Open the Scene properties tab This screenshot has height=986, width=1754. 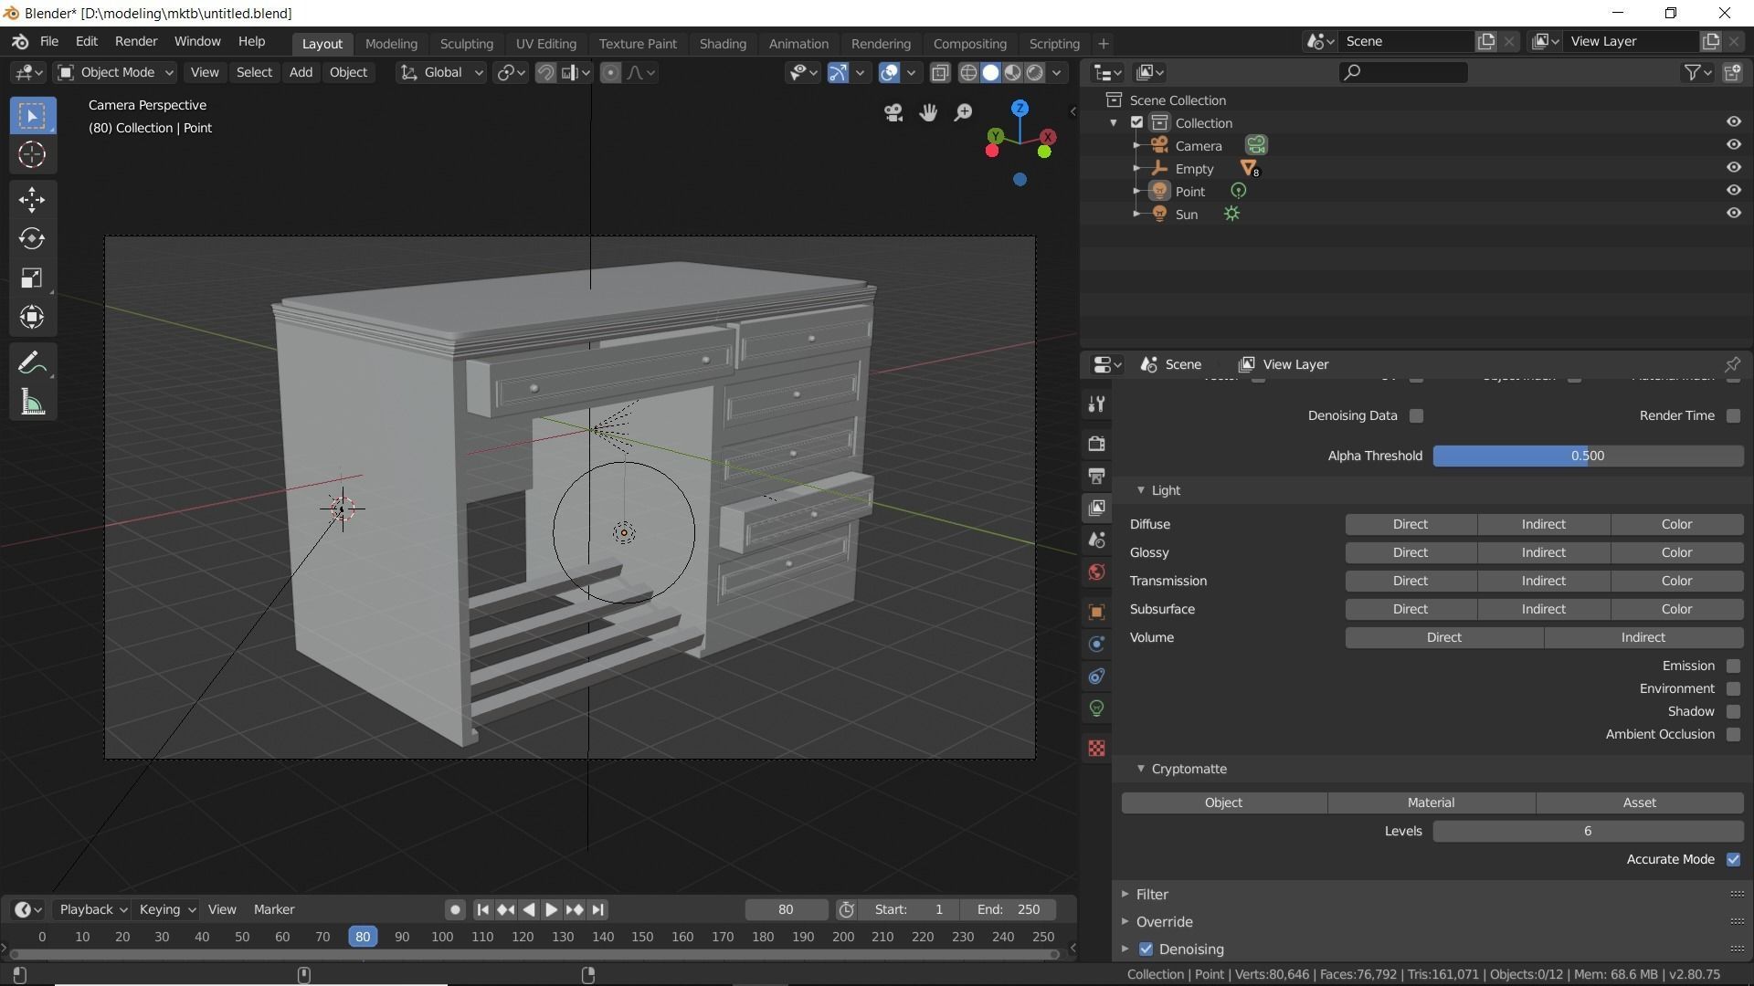tap(1097, 540)
